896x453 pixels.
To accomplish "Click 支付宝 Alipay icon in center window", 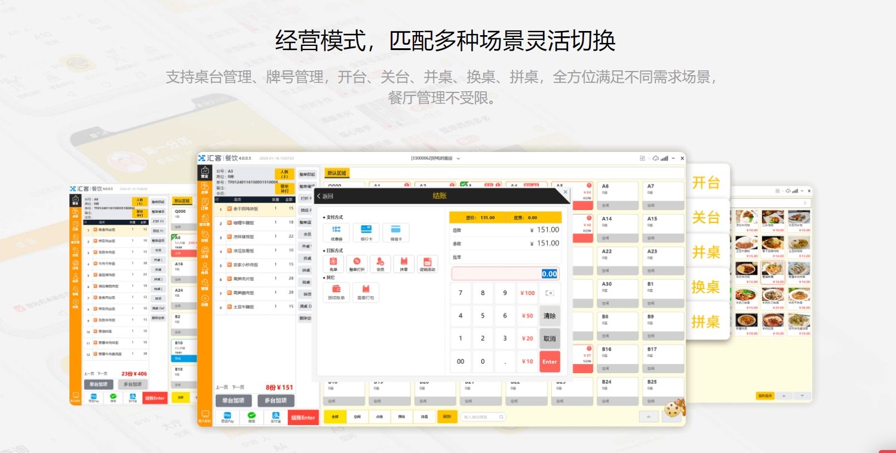I will click(275, 417).
